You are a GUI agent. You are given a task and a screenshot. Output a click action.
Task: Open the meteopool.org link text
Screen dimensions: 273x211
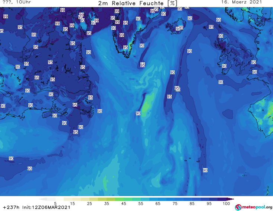[257, 207]
